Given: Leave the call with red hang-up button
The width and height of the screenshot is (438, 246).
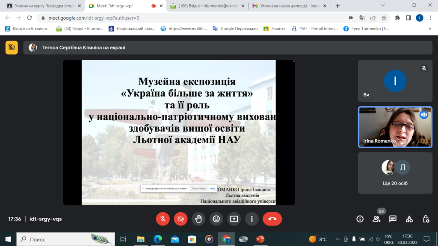Looking at the screenshot, I should 272,219.
